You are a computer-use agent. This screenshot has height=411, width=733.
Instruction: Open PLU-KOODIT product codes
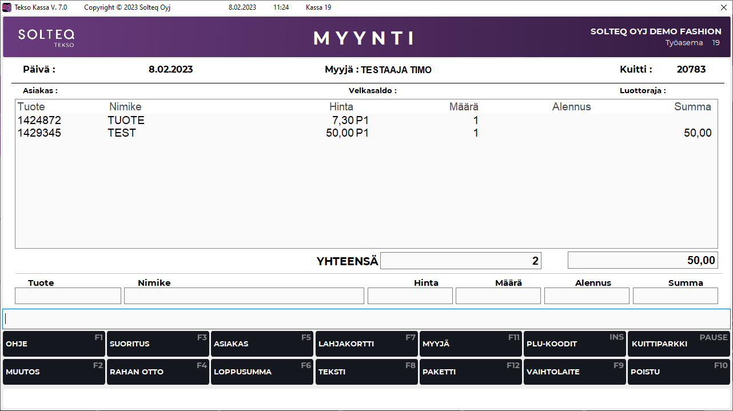point(575,344)
